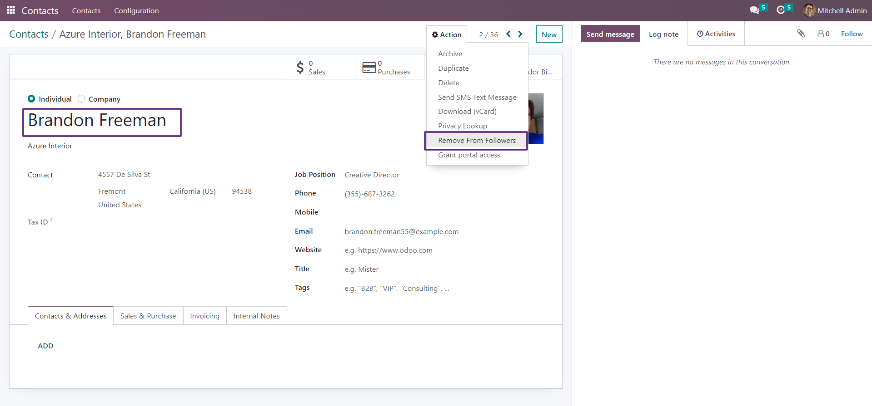Click the record counter 2 / 36

click(488, 34)
